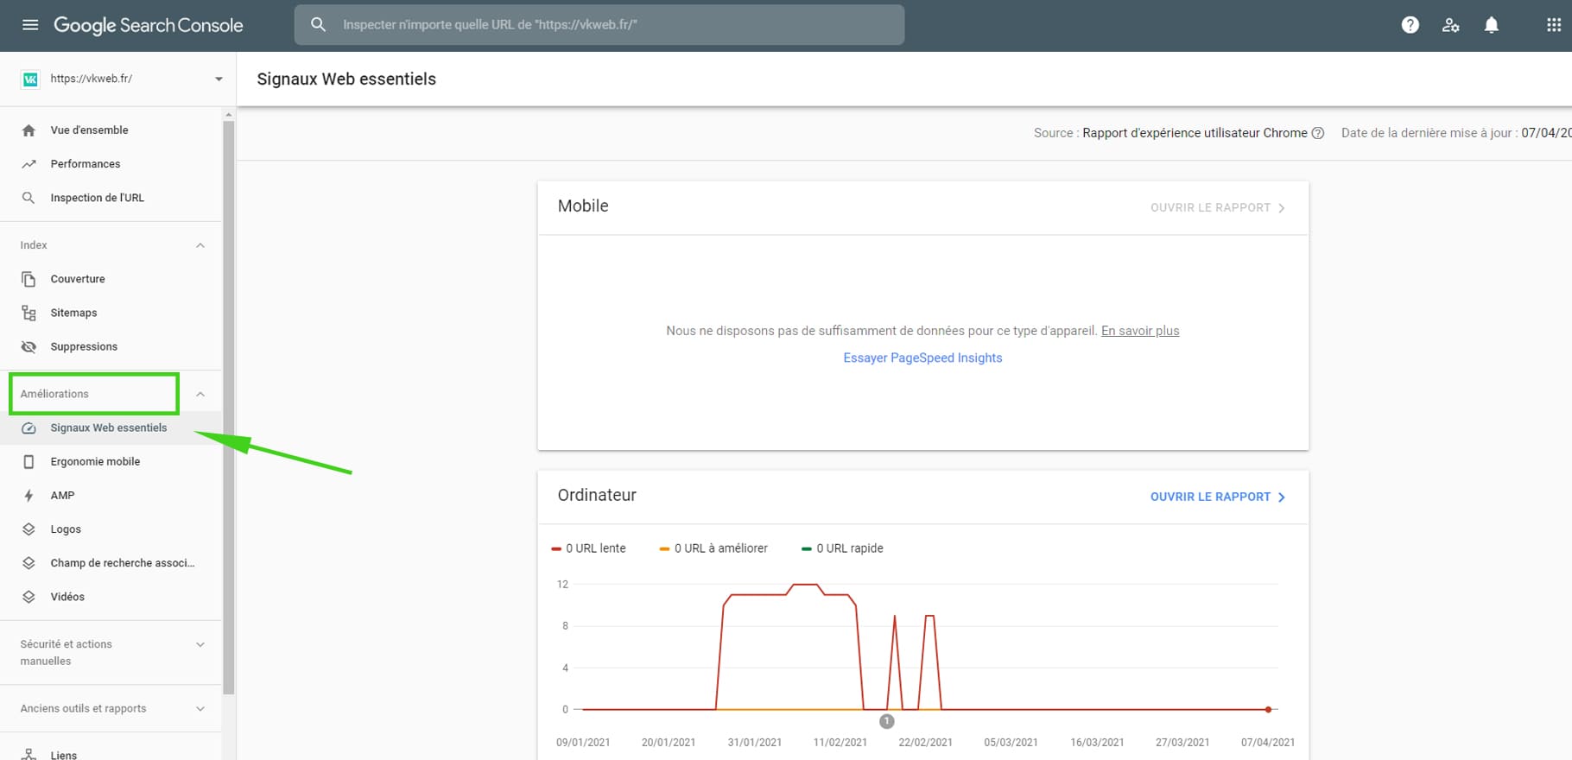1572x760 pixels.
Task: Click the URL inspection search field
Action: (599, 24)
